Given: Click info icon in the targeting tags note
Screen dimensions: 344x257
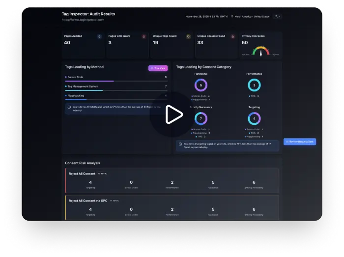Looking at the screenshot, I should pos(180,144).
